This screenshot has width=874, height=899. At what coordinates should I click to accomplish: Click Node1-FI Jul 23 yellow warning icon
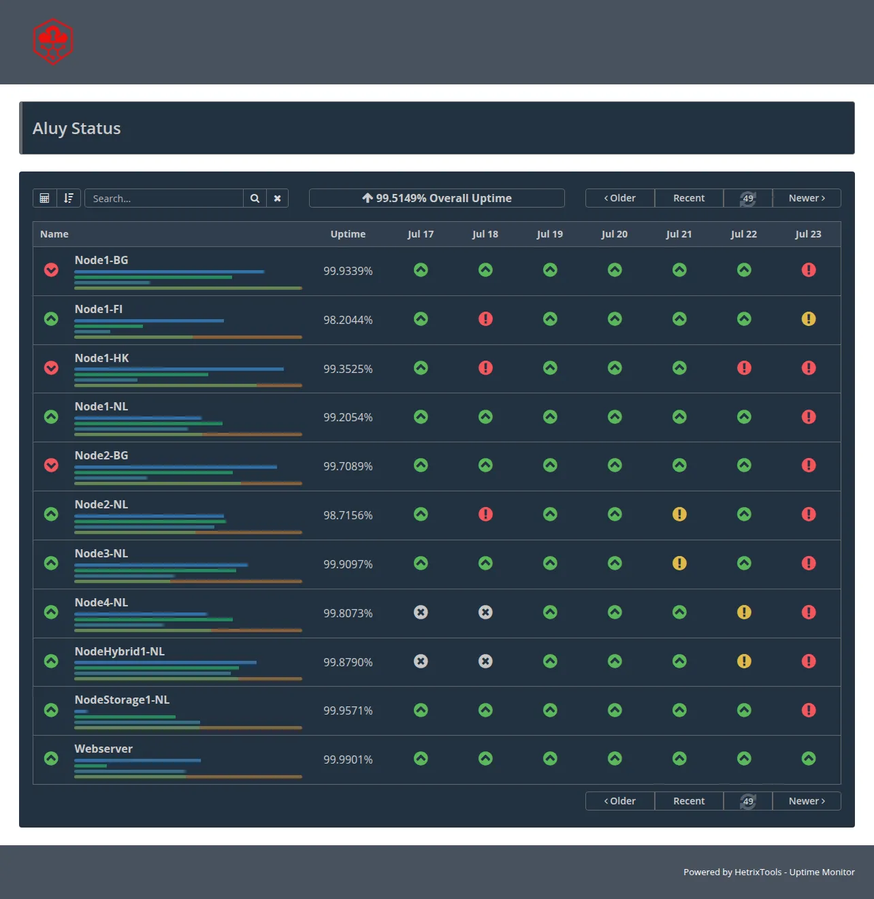point(809,318)
